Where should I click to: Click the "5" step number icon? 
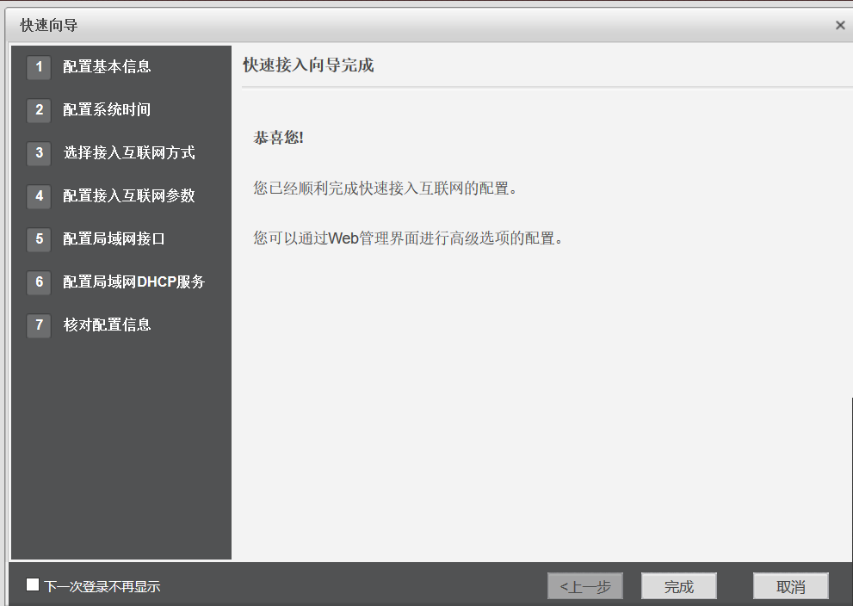(38, 239)
